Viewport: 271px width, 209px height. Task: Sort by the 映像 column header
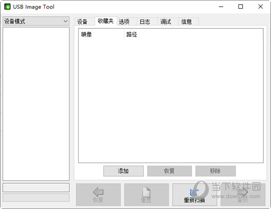(x=101, y=34)
